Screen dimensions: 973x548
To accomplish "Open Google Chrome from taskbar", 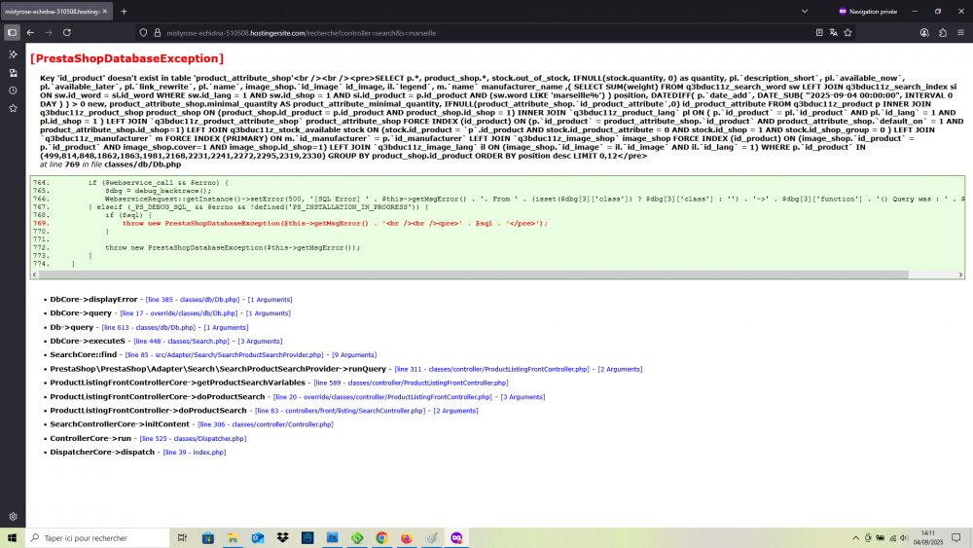I will (x=381, y=538).
